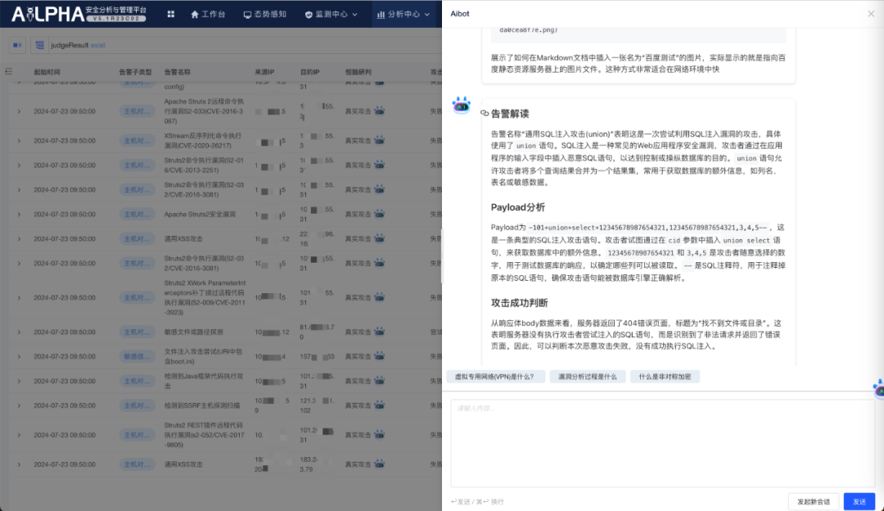
Task: Close the Aibot panel
Action: 870,14
